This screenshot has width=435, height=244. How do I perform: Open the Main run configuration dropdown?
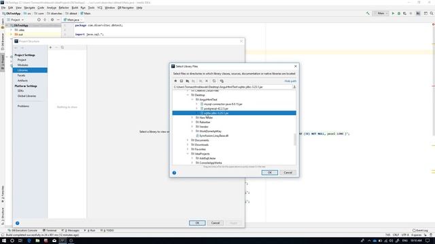pos(381,14)
